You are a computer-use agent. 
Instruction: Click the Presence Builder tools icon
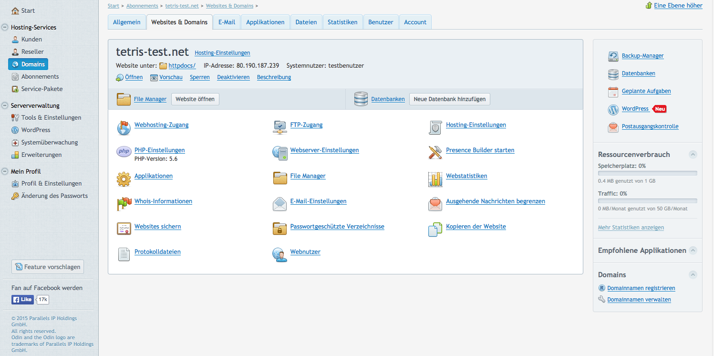pyautogui.click(x=435, y=152)
